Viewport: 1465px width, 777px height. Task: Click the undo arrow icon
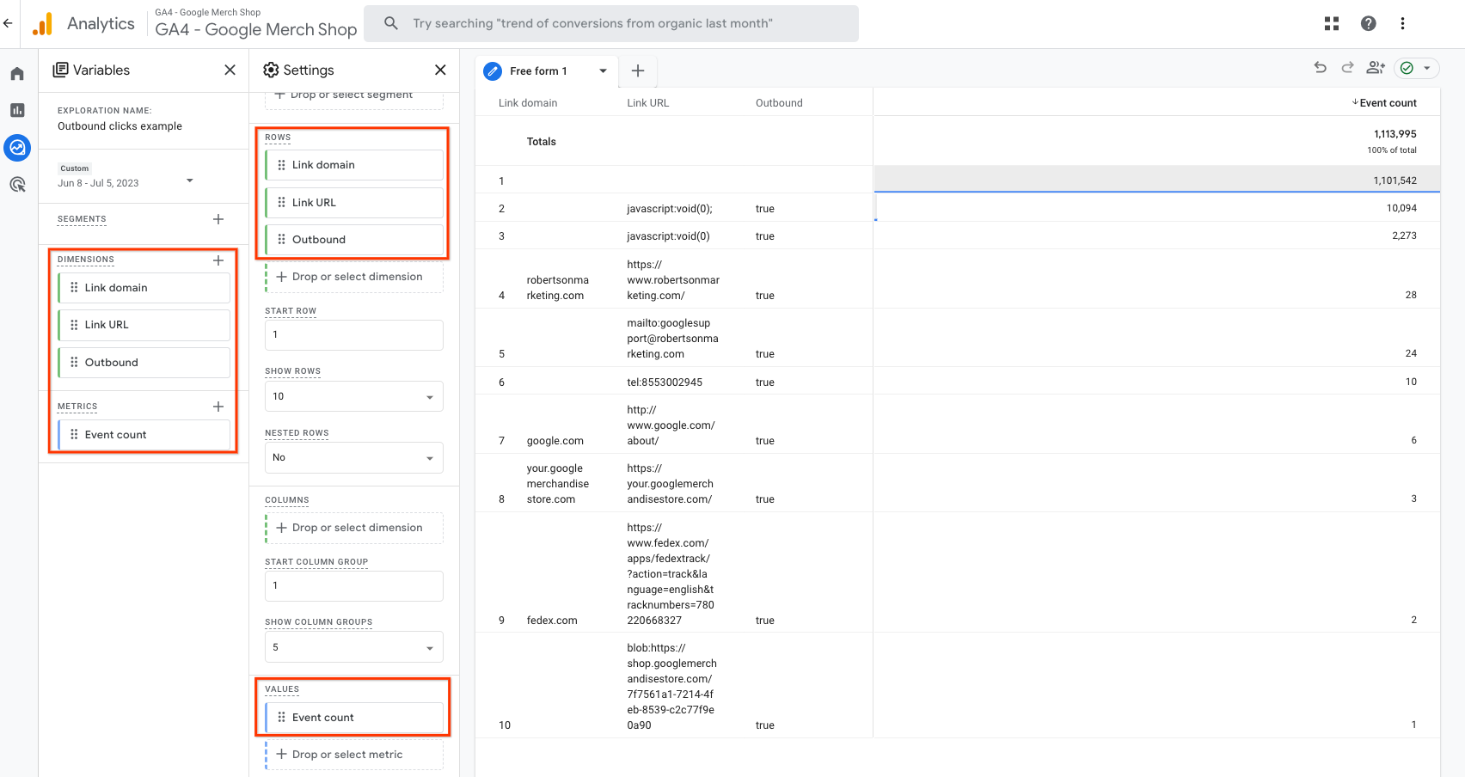point(1320,68)
